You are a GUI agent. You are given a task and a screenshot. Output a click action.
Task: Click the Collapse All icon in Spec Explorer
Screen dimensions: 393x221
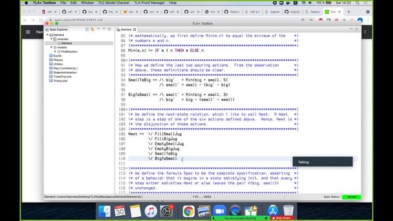87,29
